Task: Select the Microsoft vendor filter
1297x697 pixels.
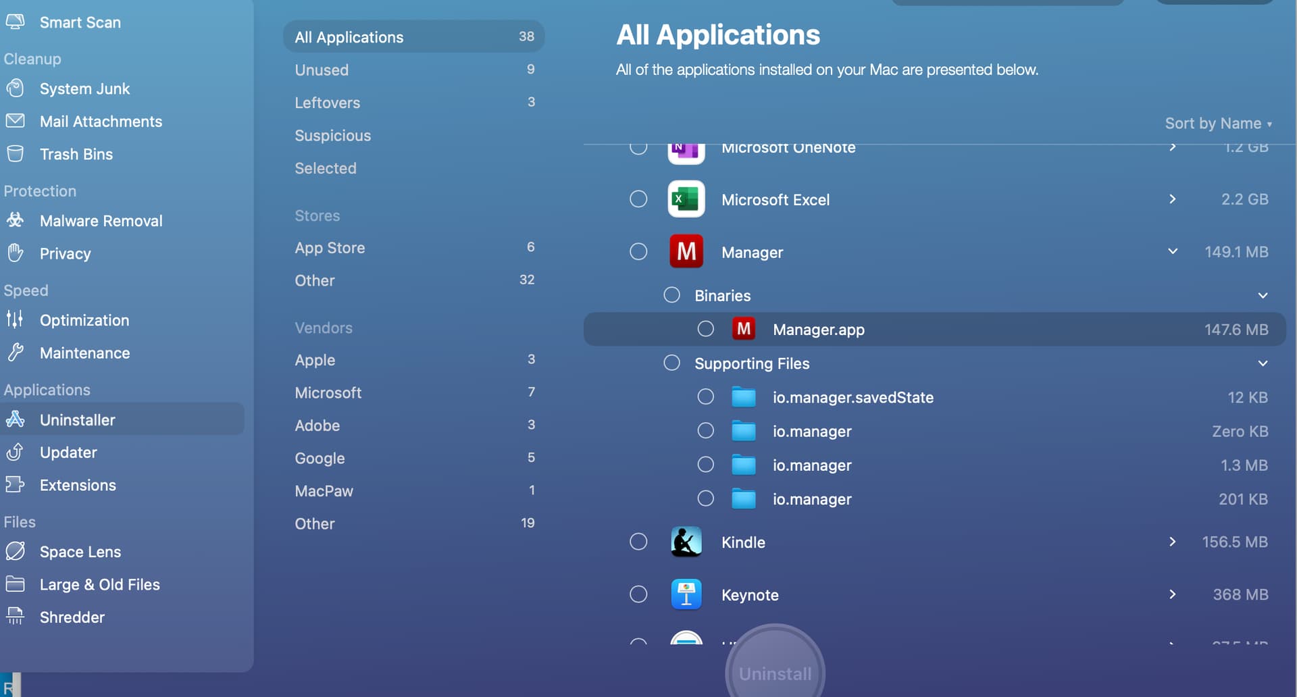Action: [x=414, y=392]
